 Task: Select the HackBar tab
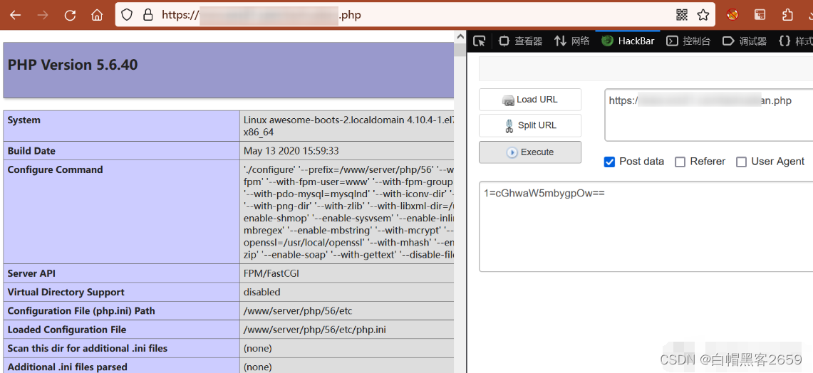[x=628, y=41]
